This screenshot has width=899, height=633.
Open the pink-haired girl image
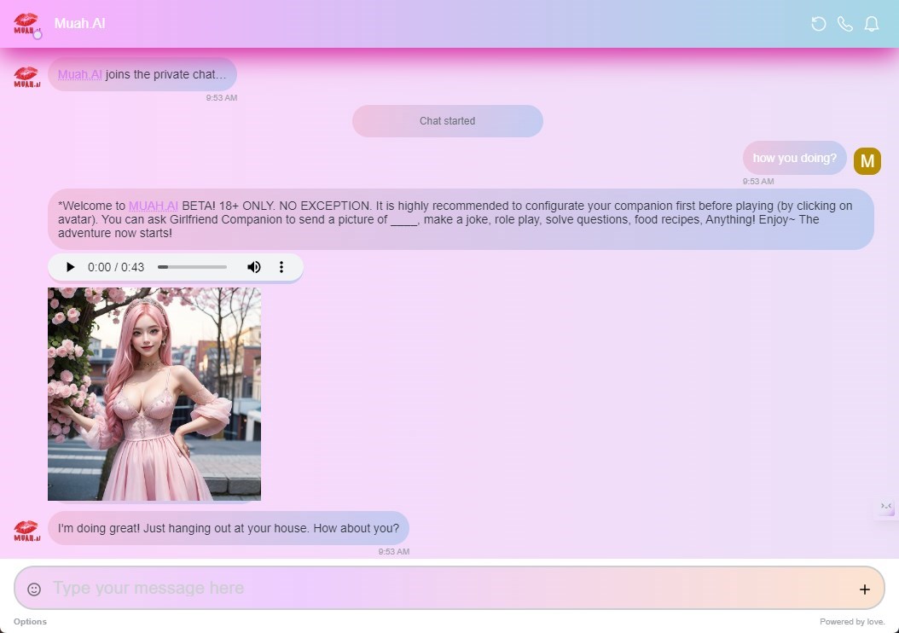point(154,393)
